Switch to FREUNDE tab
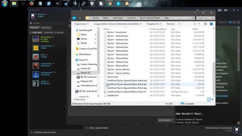This screenshot has height=136, width=242. (34, 28)
